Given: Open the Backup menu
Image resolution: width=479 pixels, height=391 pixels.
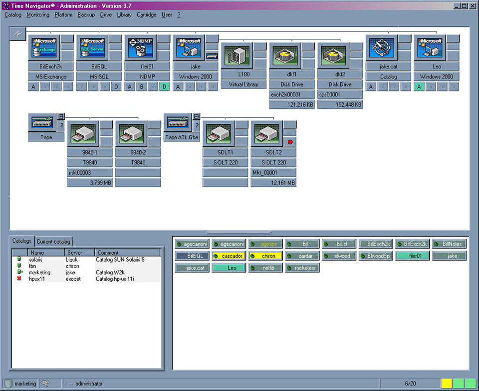Looking at the screenshot, I should pyautogui.click(x=86, y=15).
